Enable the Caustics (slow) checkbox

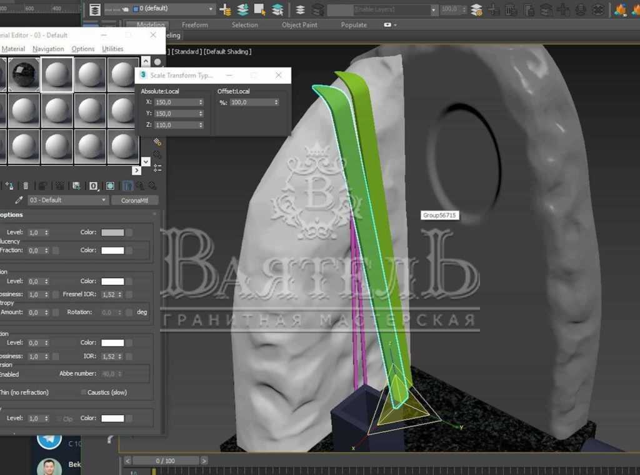click(83, 392)
